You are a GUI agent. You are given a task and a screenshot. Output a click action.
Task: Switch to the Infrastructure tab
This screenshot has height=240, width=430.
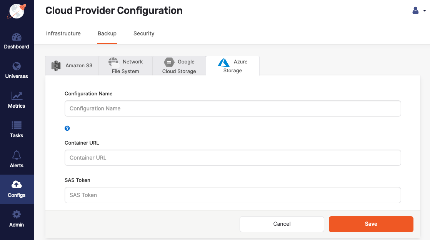pyautogui.click(x=63, y=33)
